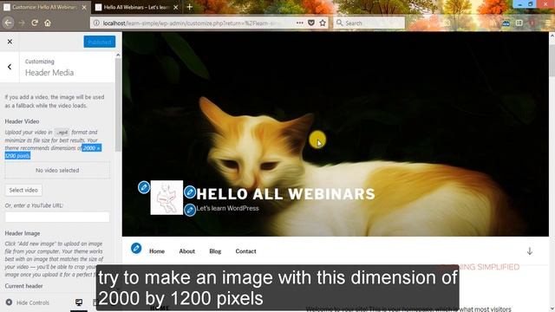Edit tagline with pencil shortcut
This screenshot has width=555, height=312.
click(x=190, y=210)
